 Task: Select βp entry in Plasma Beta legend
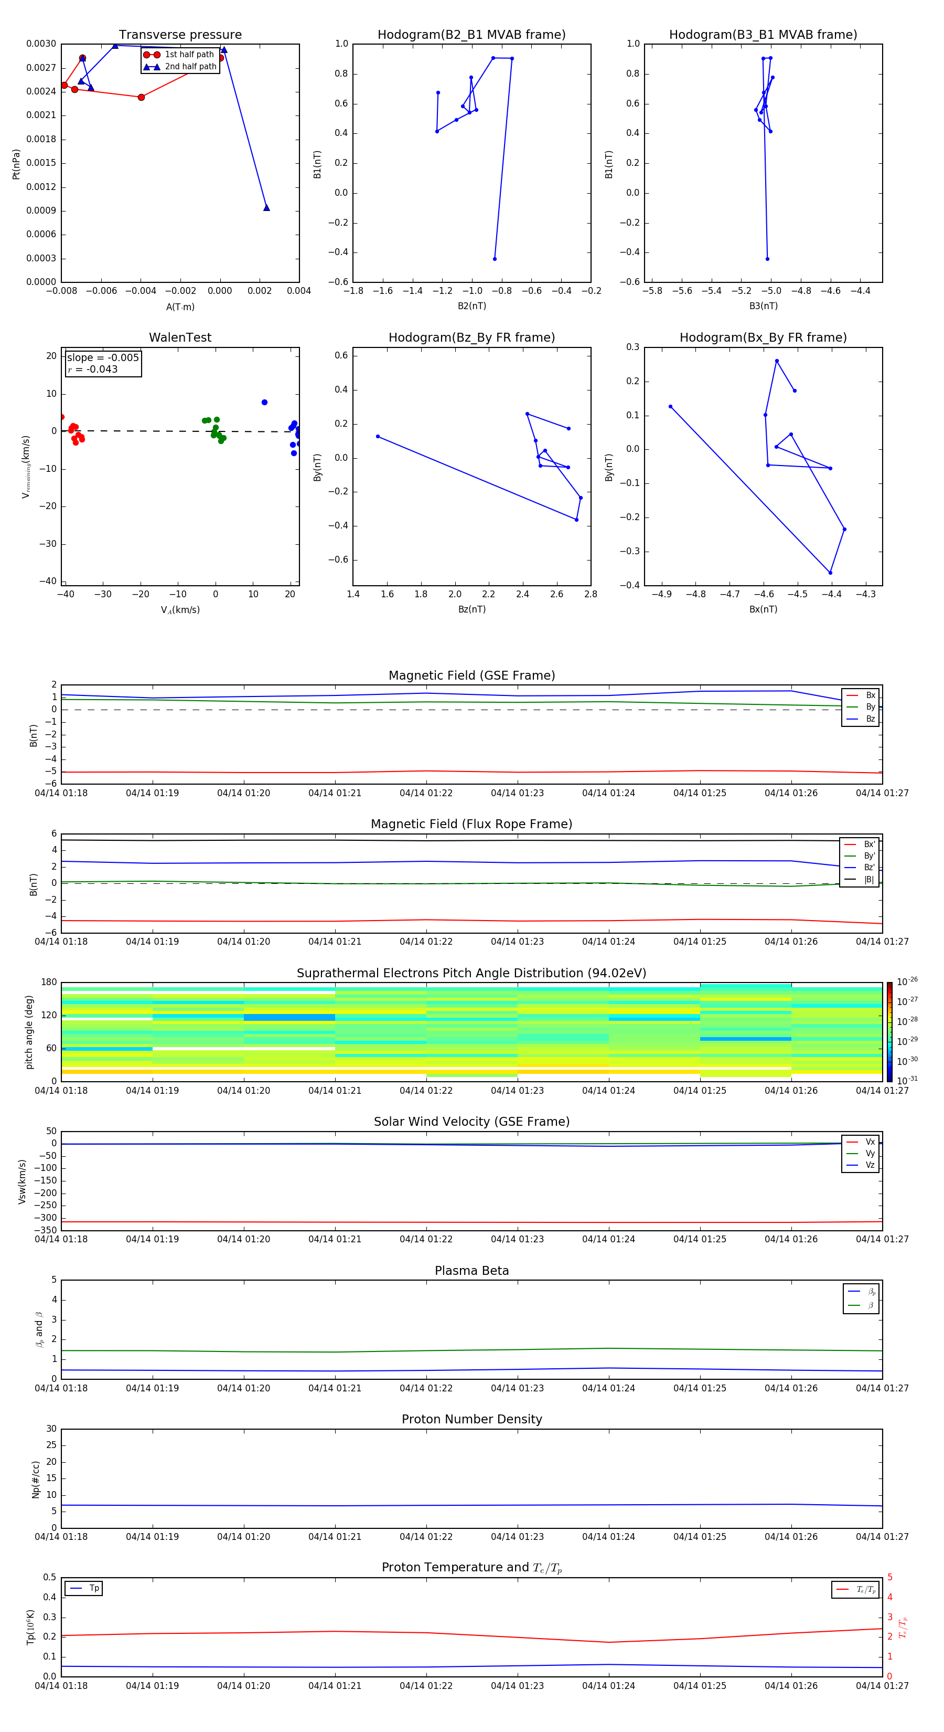861,1292
